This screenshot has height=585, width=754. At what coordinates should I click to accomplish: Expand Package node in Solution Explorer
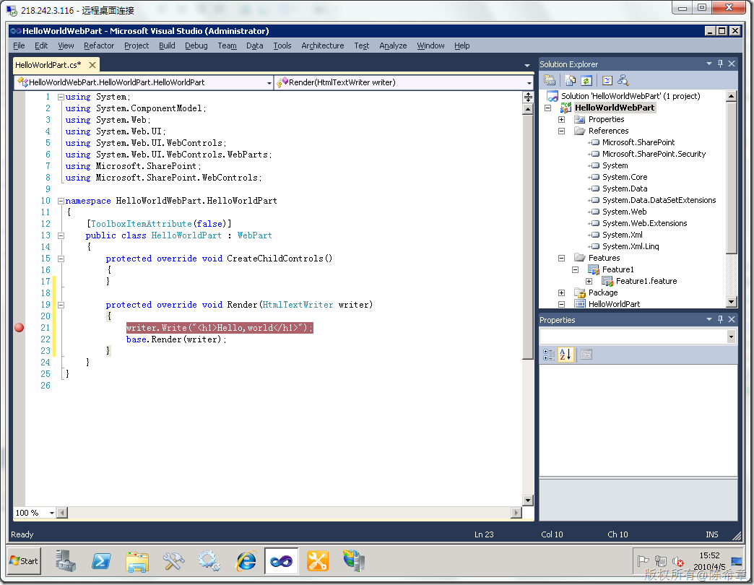561,292
